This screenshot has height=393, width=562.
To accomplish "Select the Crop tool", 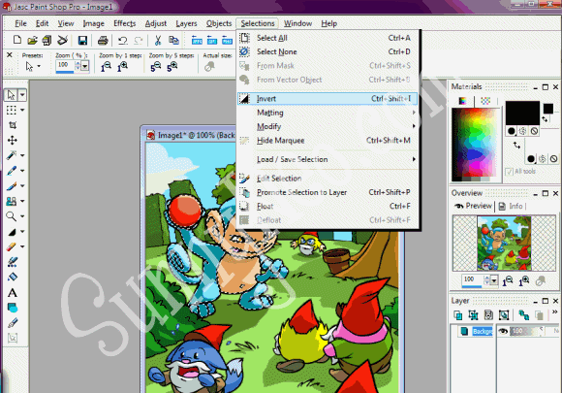I will point(13,125).
